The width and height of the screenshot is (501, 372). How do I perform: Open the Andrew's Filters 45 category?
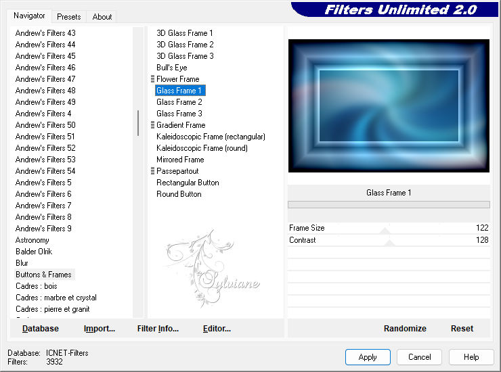[x=45, y=56]
